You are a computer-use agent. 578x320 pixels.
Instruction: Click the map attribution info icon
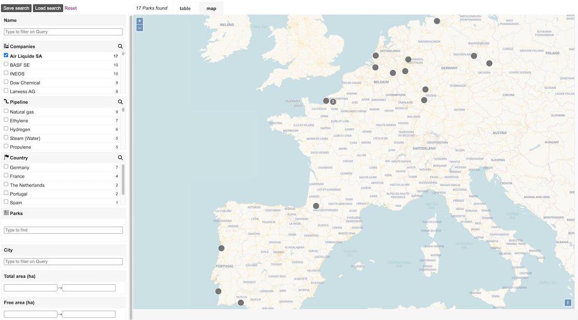(568, 302)
